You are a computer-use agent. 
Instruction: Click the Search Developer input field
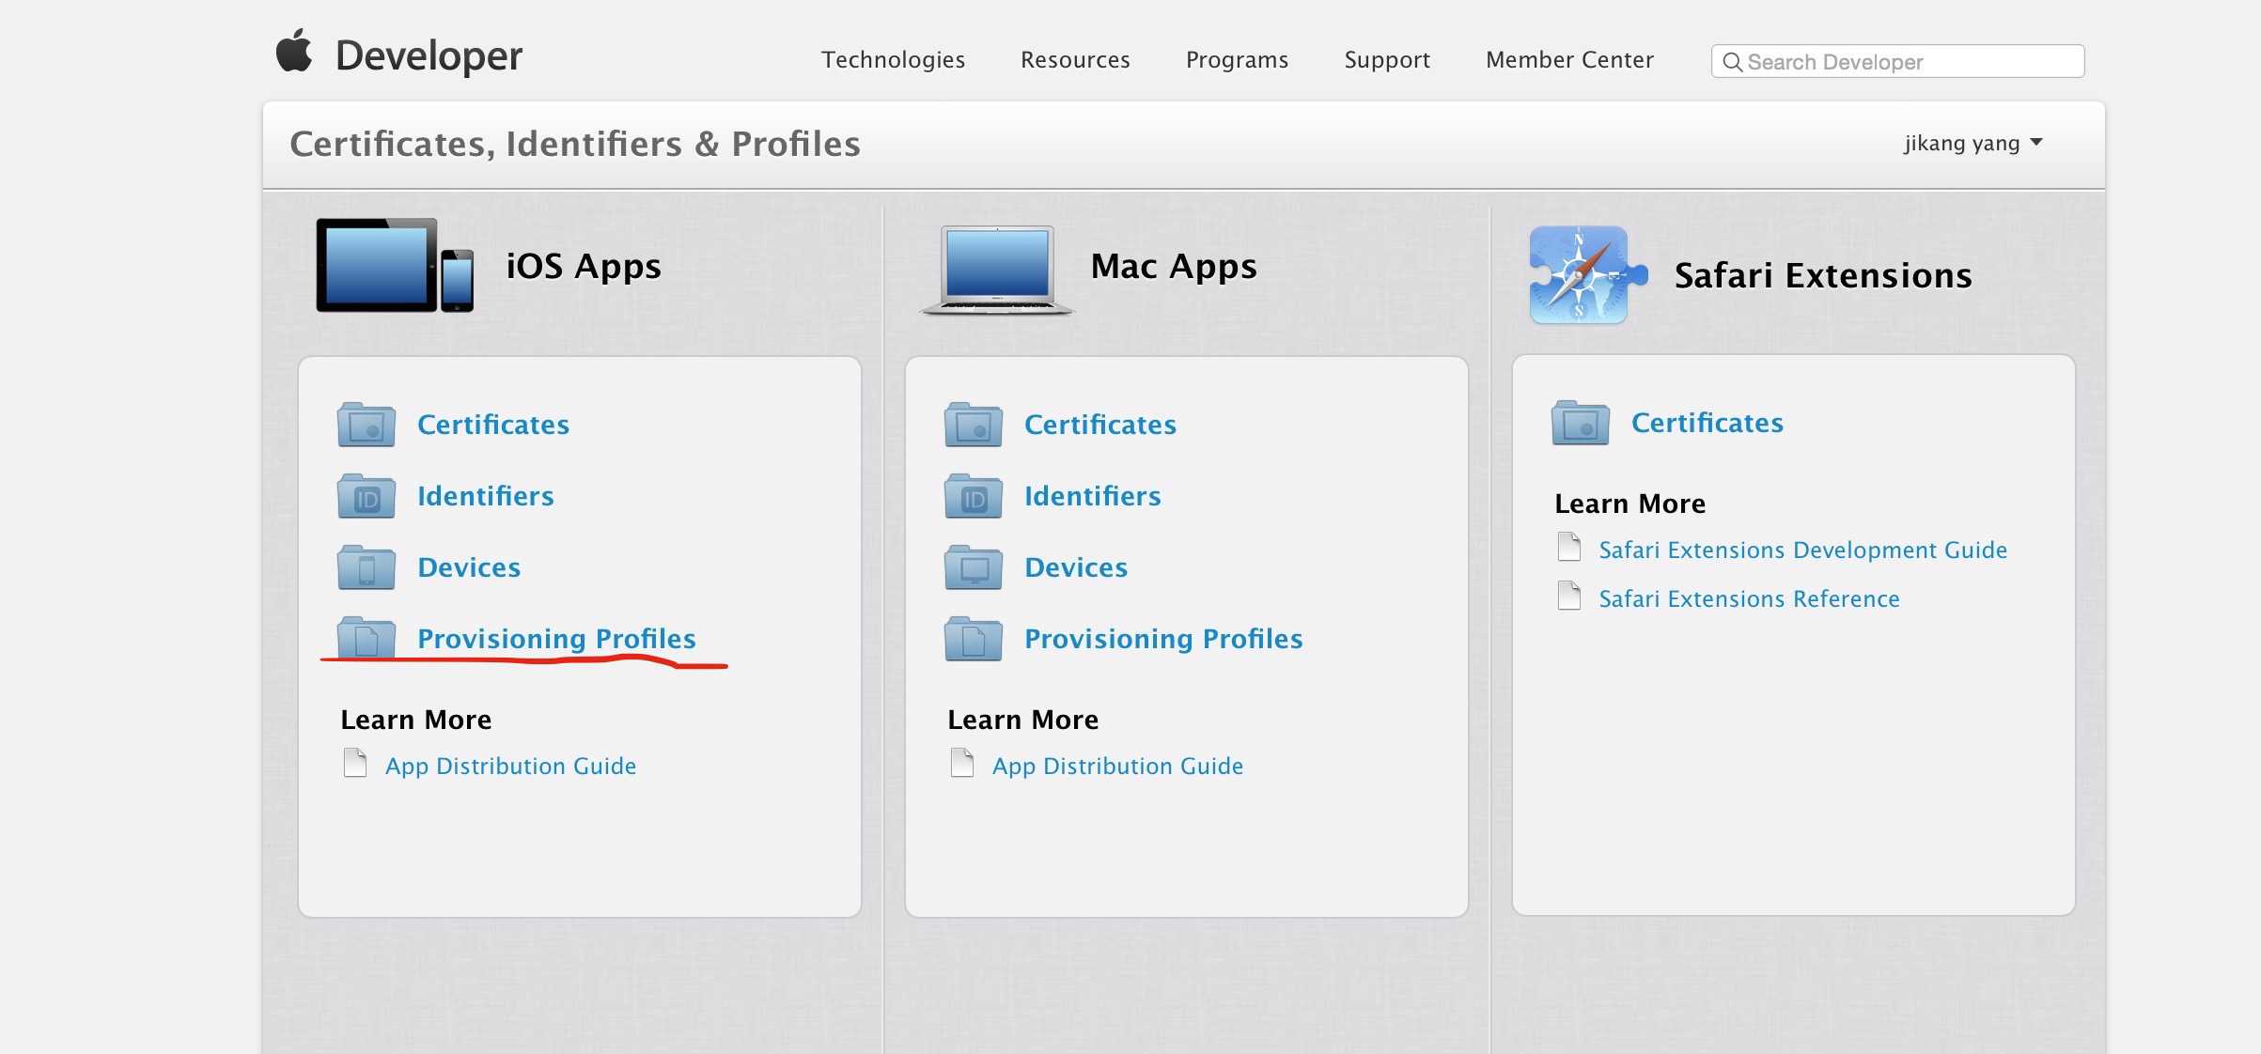tap(1897, 60)
